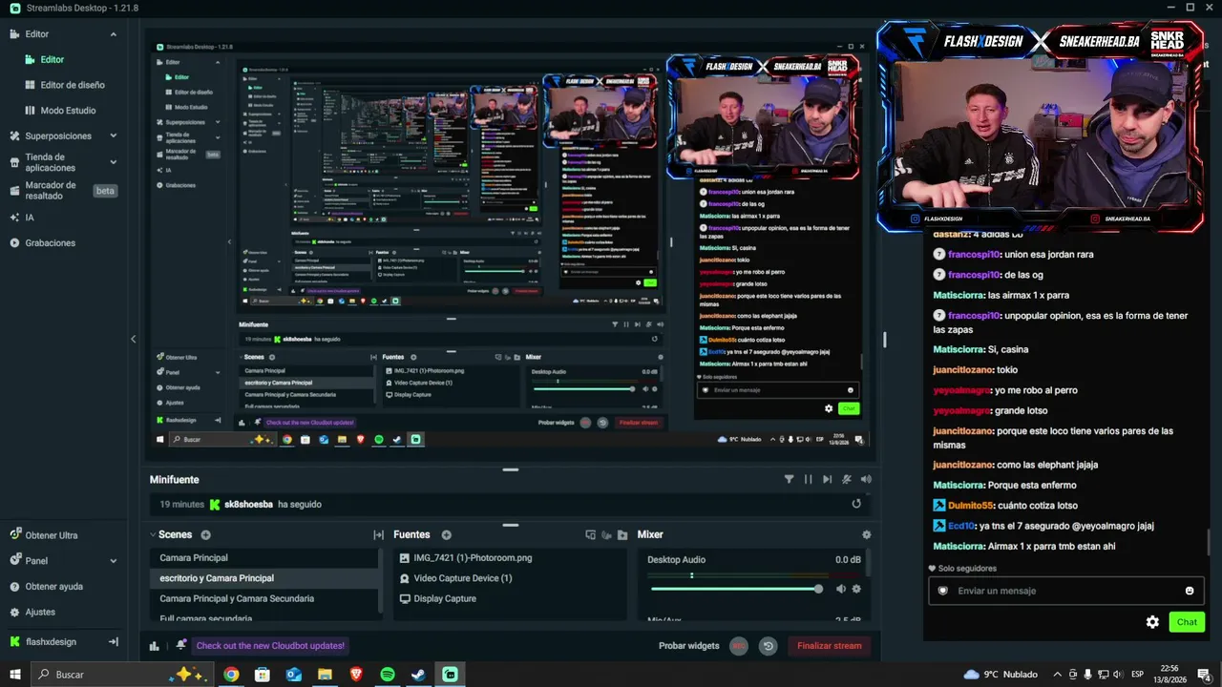The width and height of the screenshot is (1222, 687).
Task: Open the scene transitions icon
Action: coord(378,535)
